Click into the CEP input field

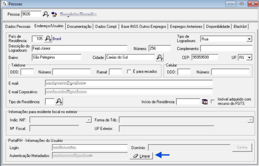point(205,57)
